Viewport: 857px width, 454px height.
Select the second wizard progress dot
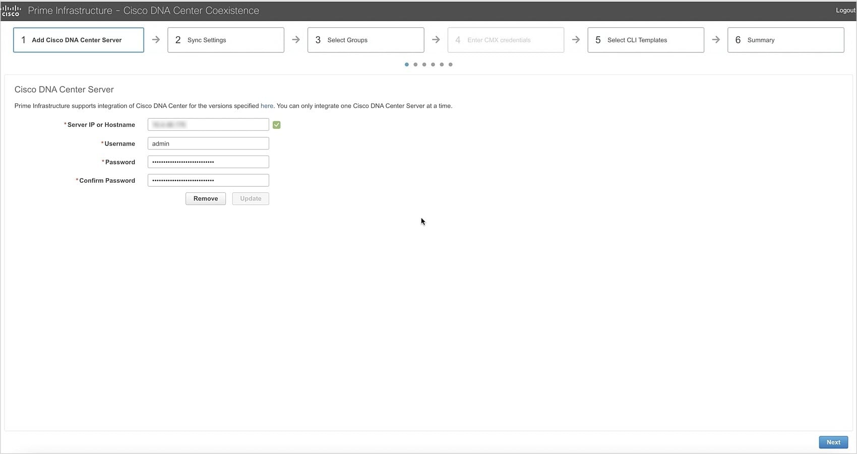[415, 64]
